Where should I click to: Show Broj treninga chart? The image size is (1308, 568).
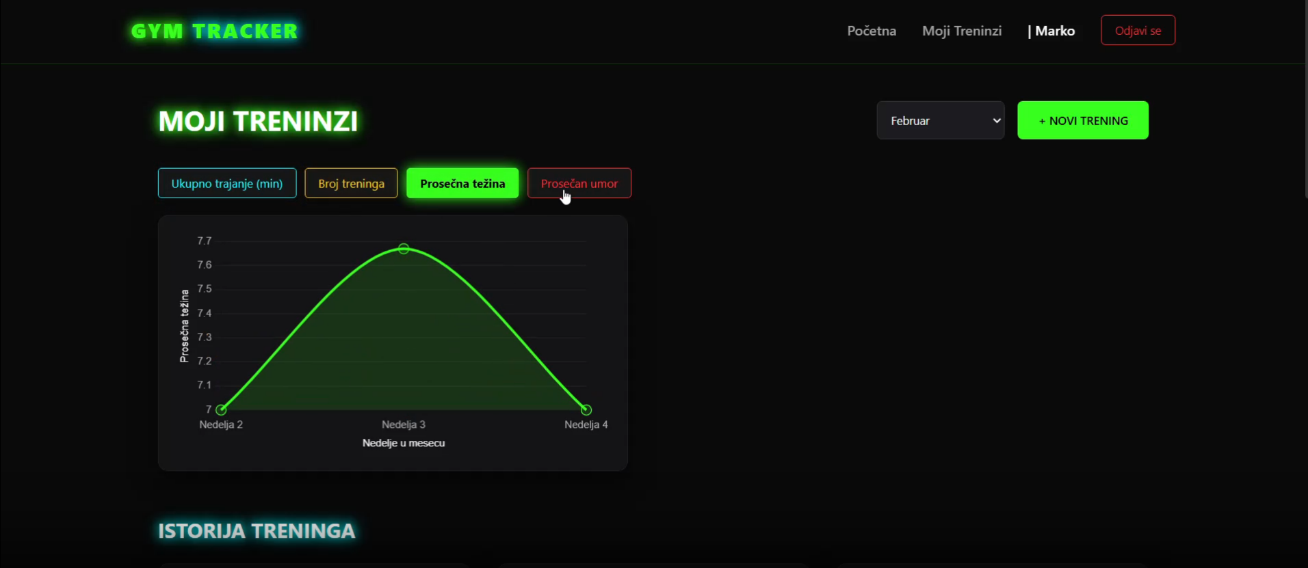351,183
